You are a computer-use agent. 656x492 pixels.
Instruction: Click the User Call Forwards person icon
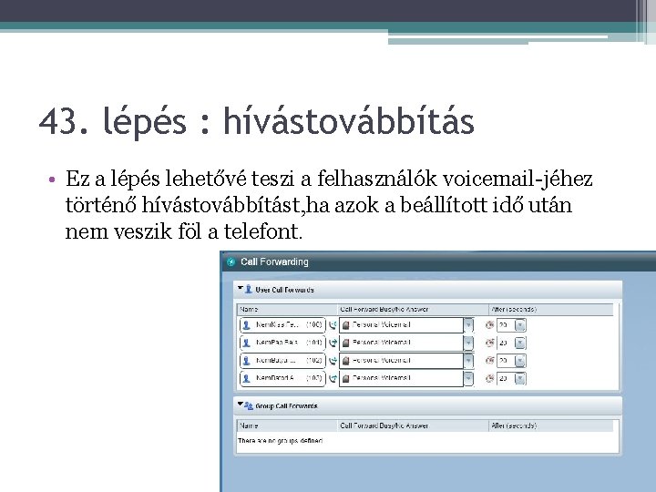[x=249, y=289]
